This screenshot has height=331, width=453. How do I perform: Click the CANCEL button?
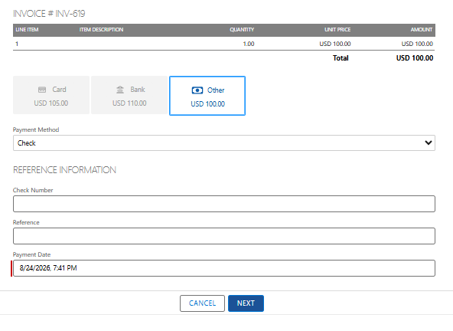(202, 303)
